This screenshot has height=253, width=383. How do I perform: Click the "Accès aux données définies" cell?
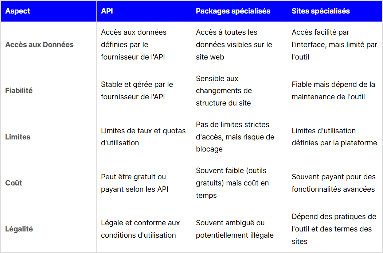tap(134, 45)
